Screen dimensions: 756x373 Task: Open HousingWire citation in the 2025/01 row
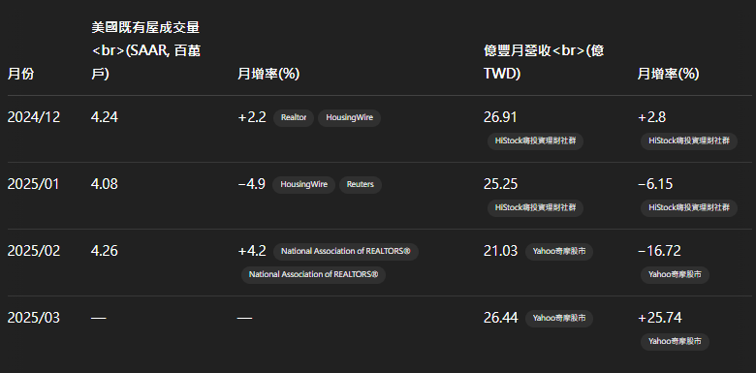(303, 185)
